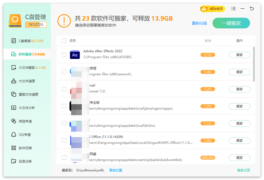264x180 pixels.
Task: Click the 微信专清 WeChat icon
Action: 14,121
